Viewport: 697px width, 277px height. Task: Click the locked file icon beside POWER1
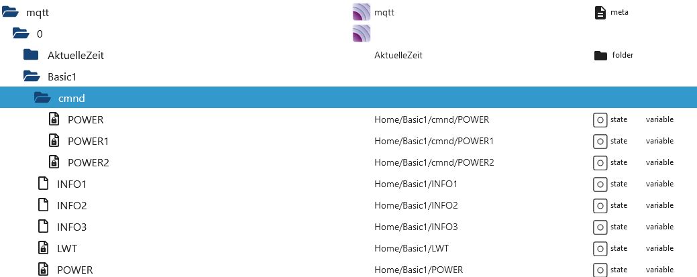pos(54,141)
